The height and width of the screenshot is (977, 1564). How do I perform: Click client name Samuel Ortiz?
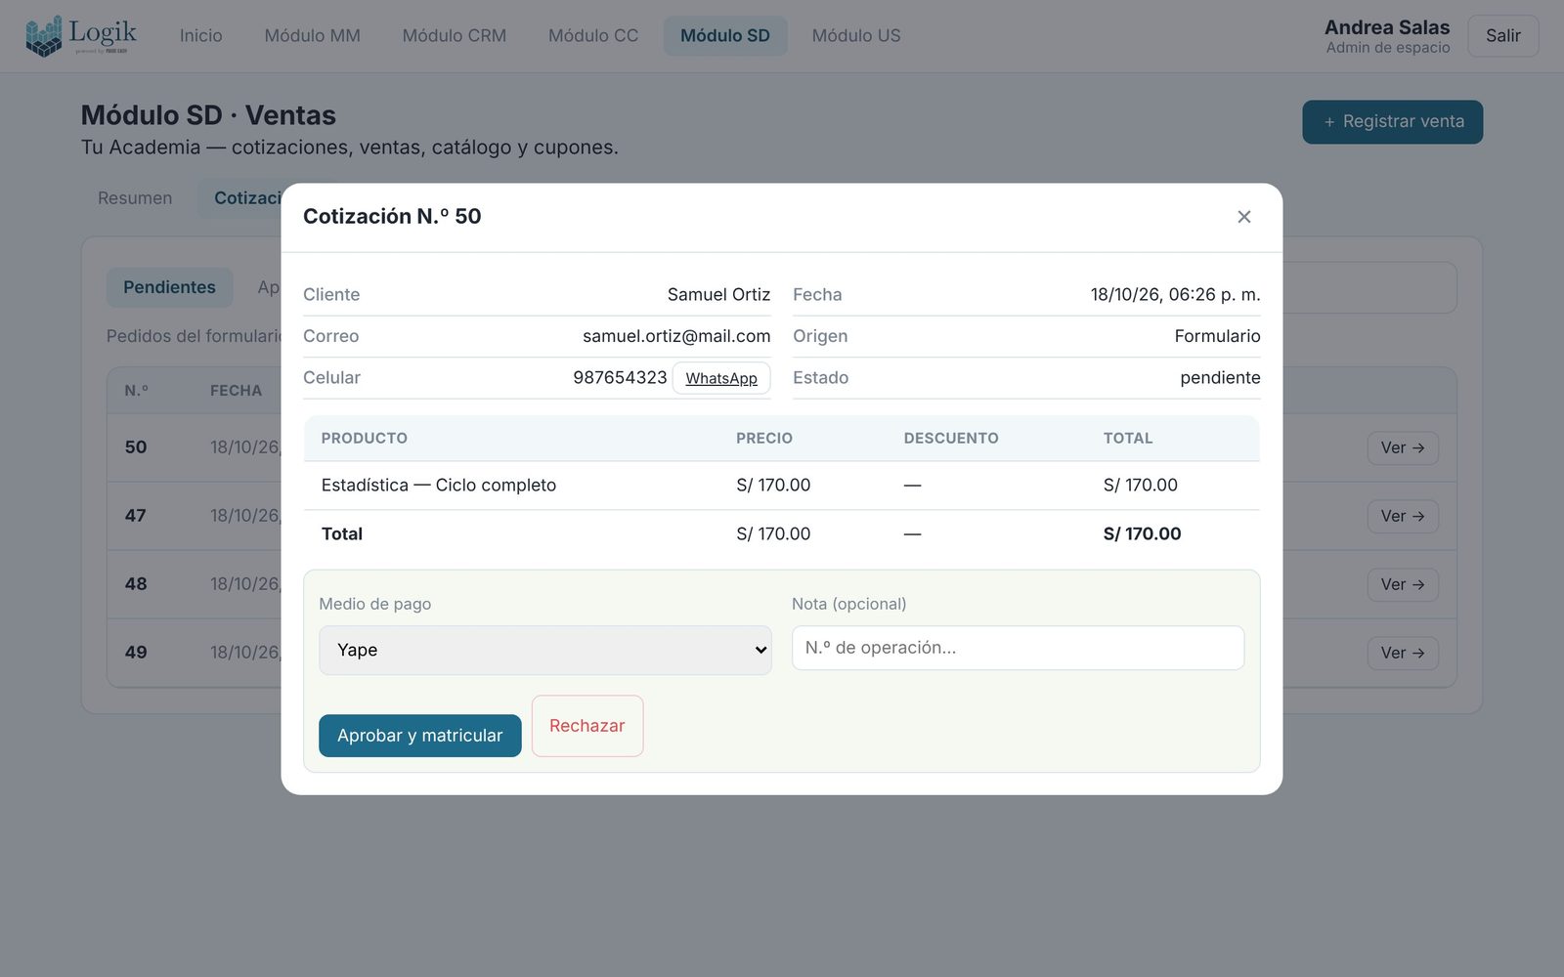(718, 295)
